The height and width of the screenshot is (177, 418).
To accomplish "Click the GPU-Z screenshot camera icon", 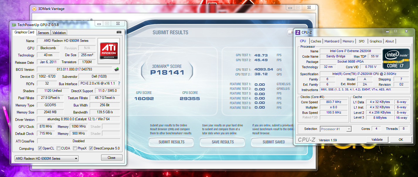I will click(119, 32).
